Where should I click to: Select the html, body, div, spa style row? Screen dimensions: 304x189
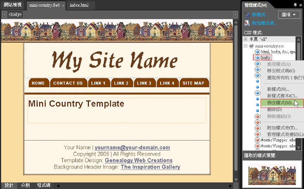(x=278, y=52)
